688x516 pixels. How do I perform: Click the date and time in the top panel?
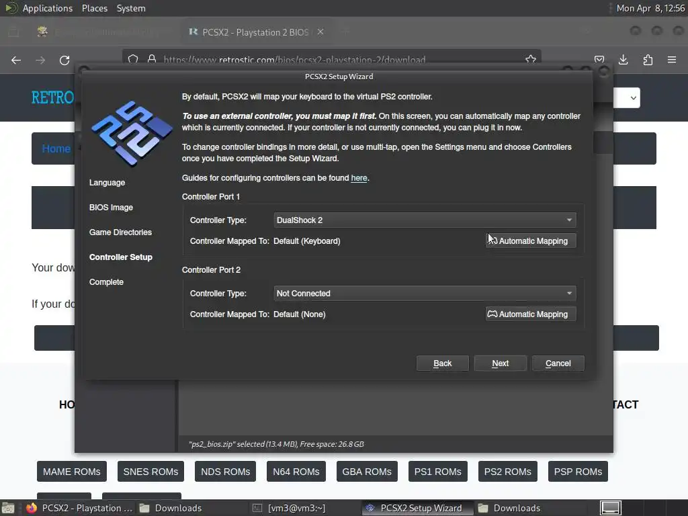pyautogui.click(x=650, y=8)
